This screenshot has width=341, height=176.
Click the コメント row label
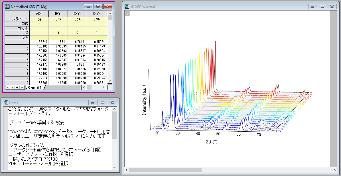[x=17, y=28]
